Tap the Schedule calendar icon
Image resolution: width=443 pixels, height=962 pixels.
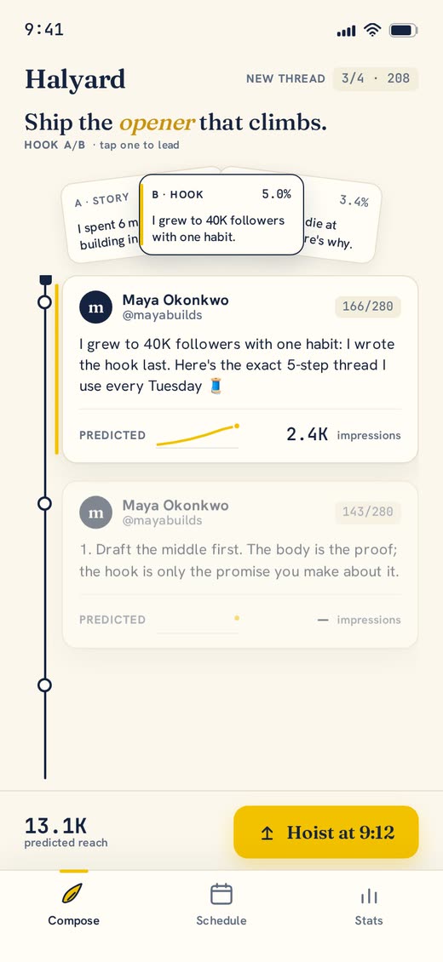coord(221,894)
